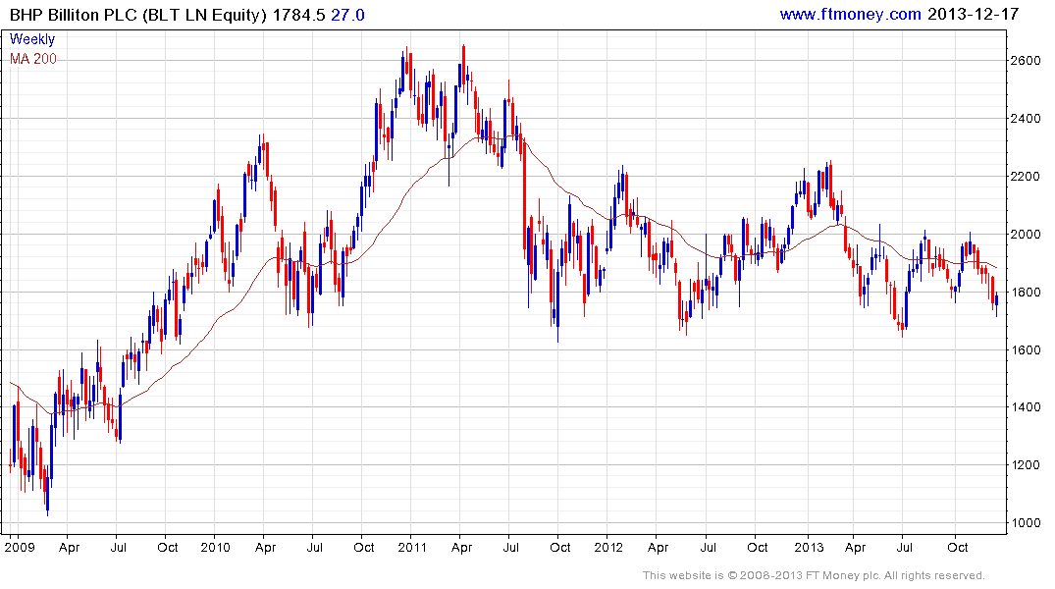
Task: Click the chart title BHP Billiton PLC
Action: [x=74, y=15]
